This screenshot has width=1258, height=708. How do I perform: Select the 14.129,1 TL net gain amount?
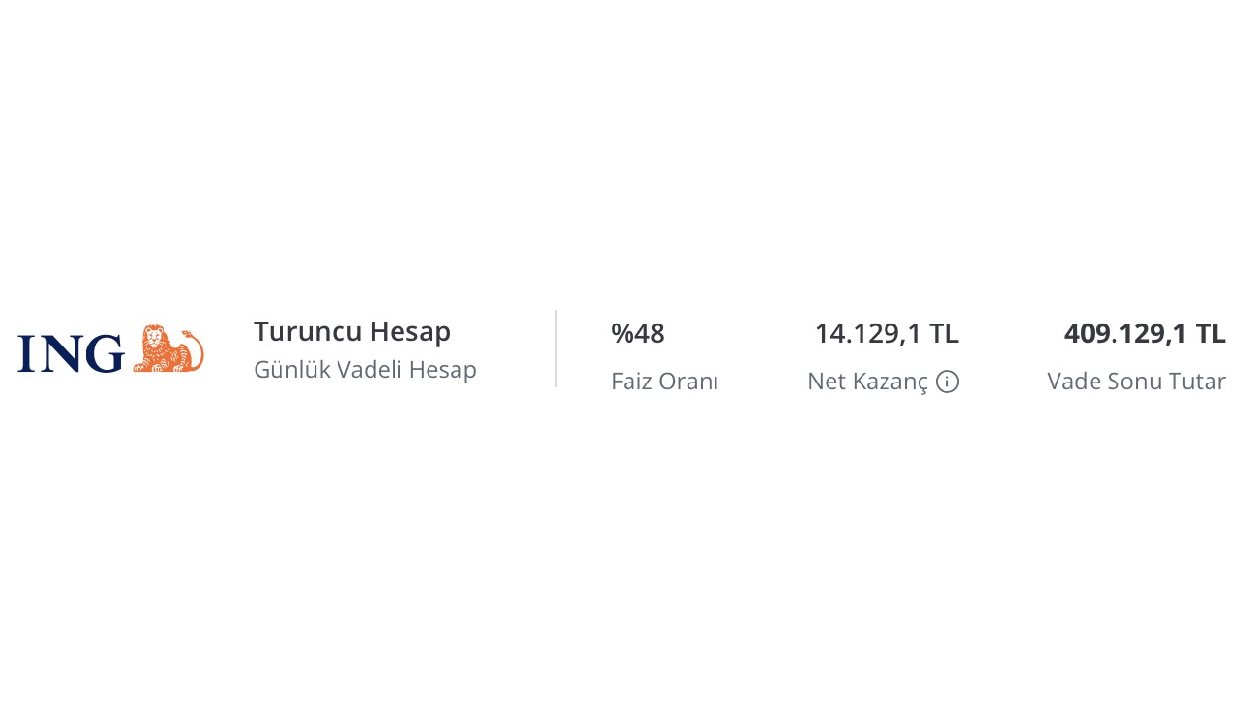(x=886, y=334)
